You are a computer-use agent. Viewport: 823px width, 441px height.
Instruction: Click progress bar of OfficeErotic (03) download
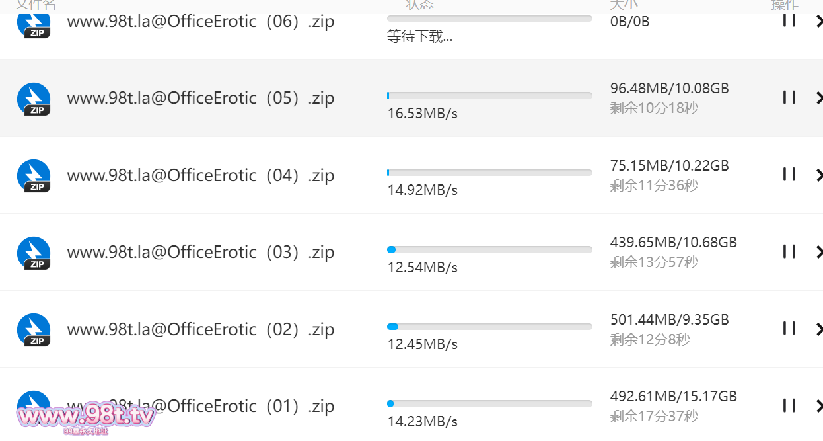[x=489, y=250]
